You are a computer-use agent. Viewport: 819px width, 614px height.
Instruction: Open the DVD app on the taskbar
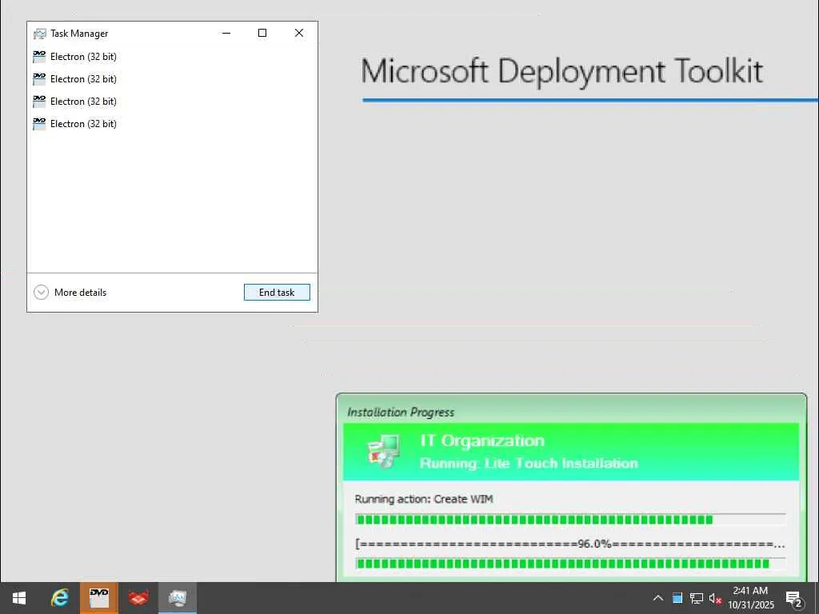[98, 598]
